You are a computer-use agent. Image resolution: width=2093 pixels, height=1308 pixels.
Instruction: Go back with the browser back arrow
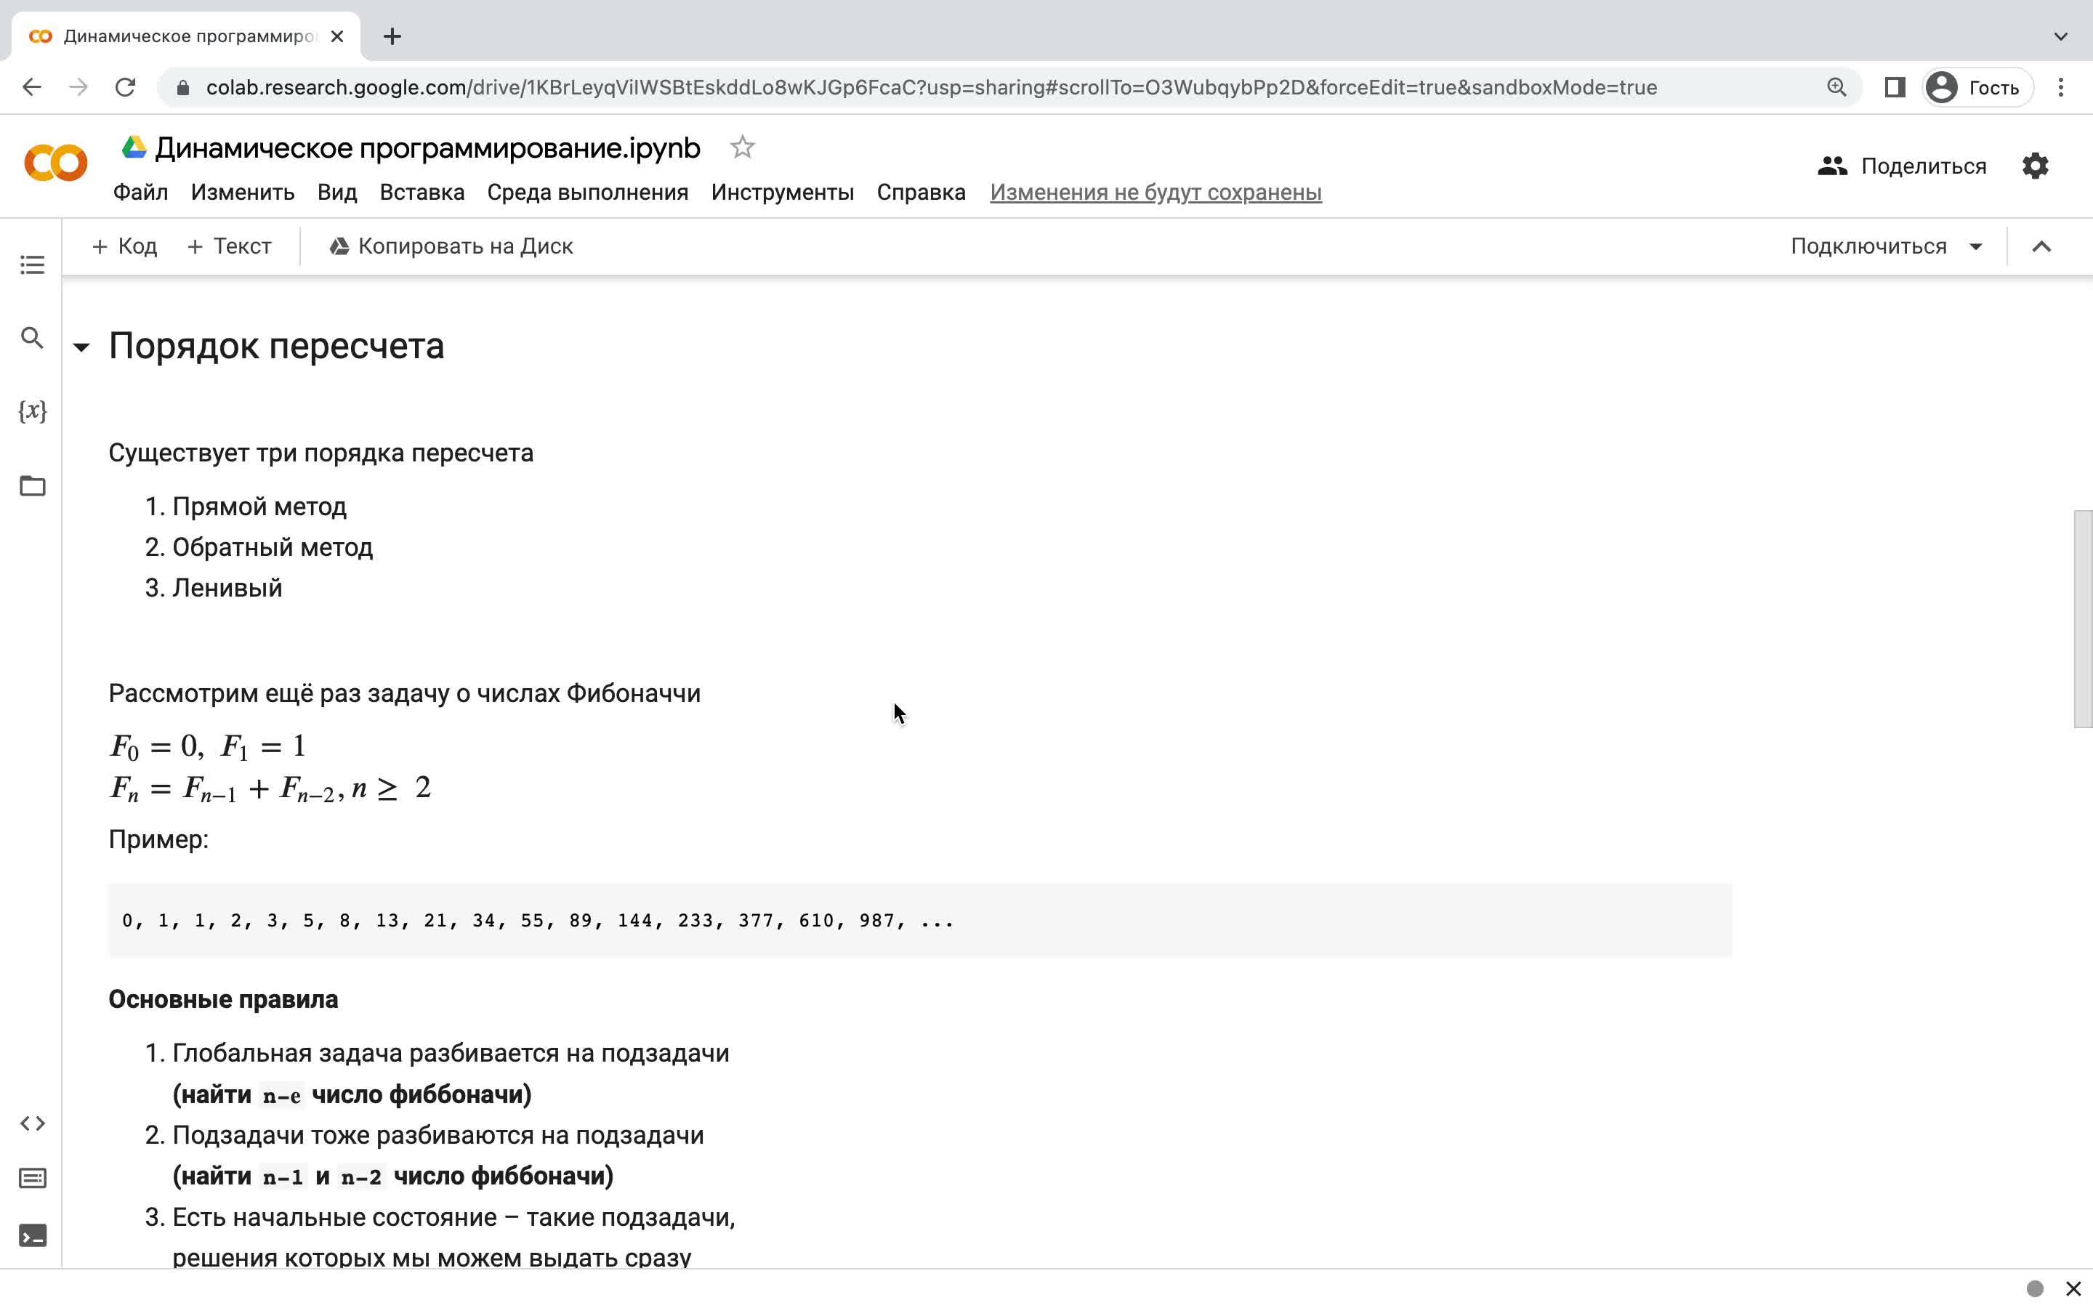point(32,87)
